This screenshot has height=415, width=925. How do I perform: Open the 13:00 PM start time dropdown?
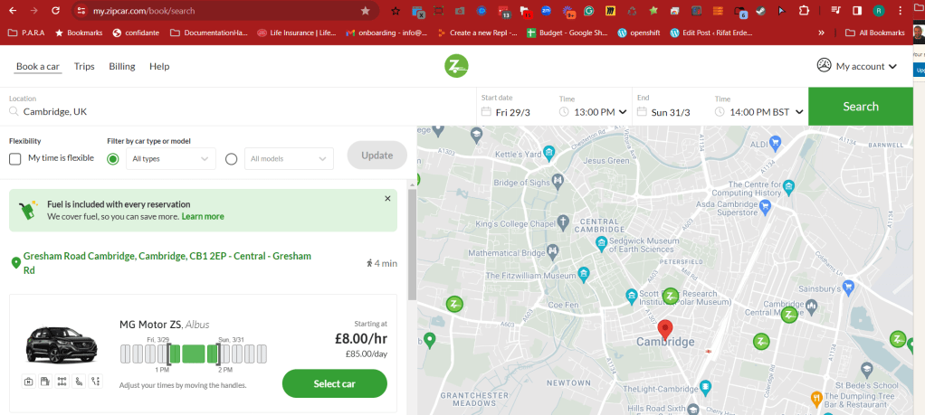(x=593, y=112)
